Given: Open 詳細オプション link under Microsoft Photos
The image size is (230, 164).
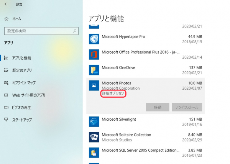Looking at the screenshot, I should 113,94.
